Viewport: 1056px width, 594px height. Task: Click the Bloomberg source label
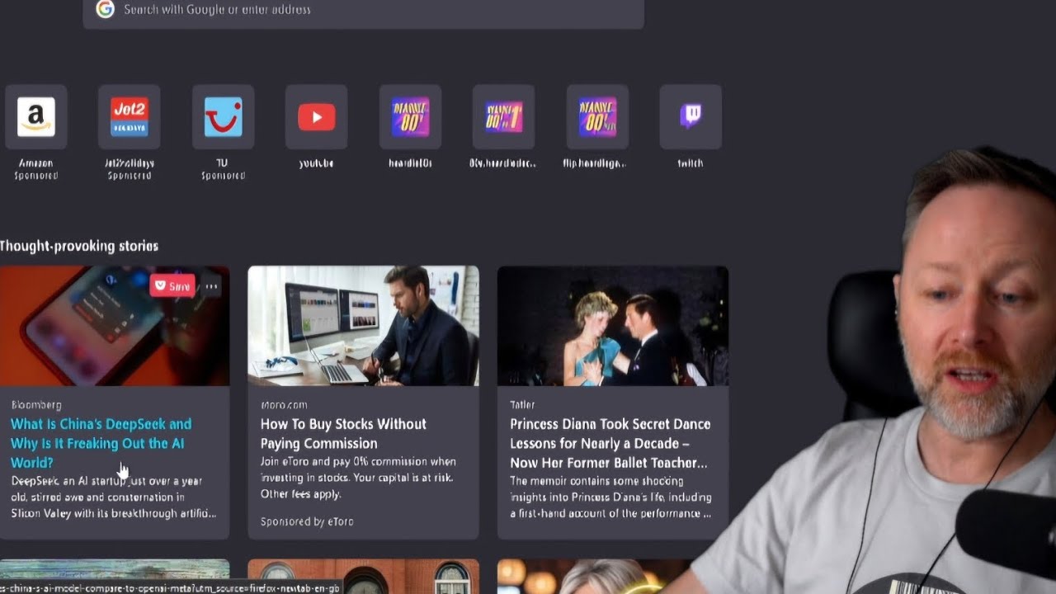[x=36, y=404]
